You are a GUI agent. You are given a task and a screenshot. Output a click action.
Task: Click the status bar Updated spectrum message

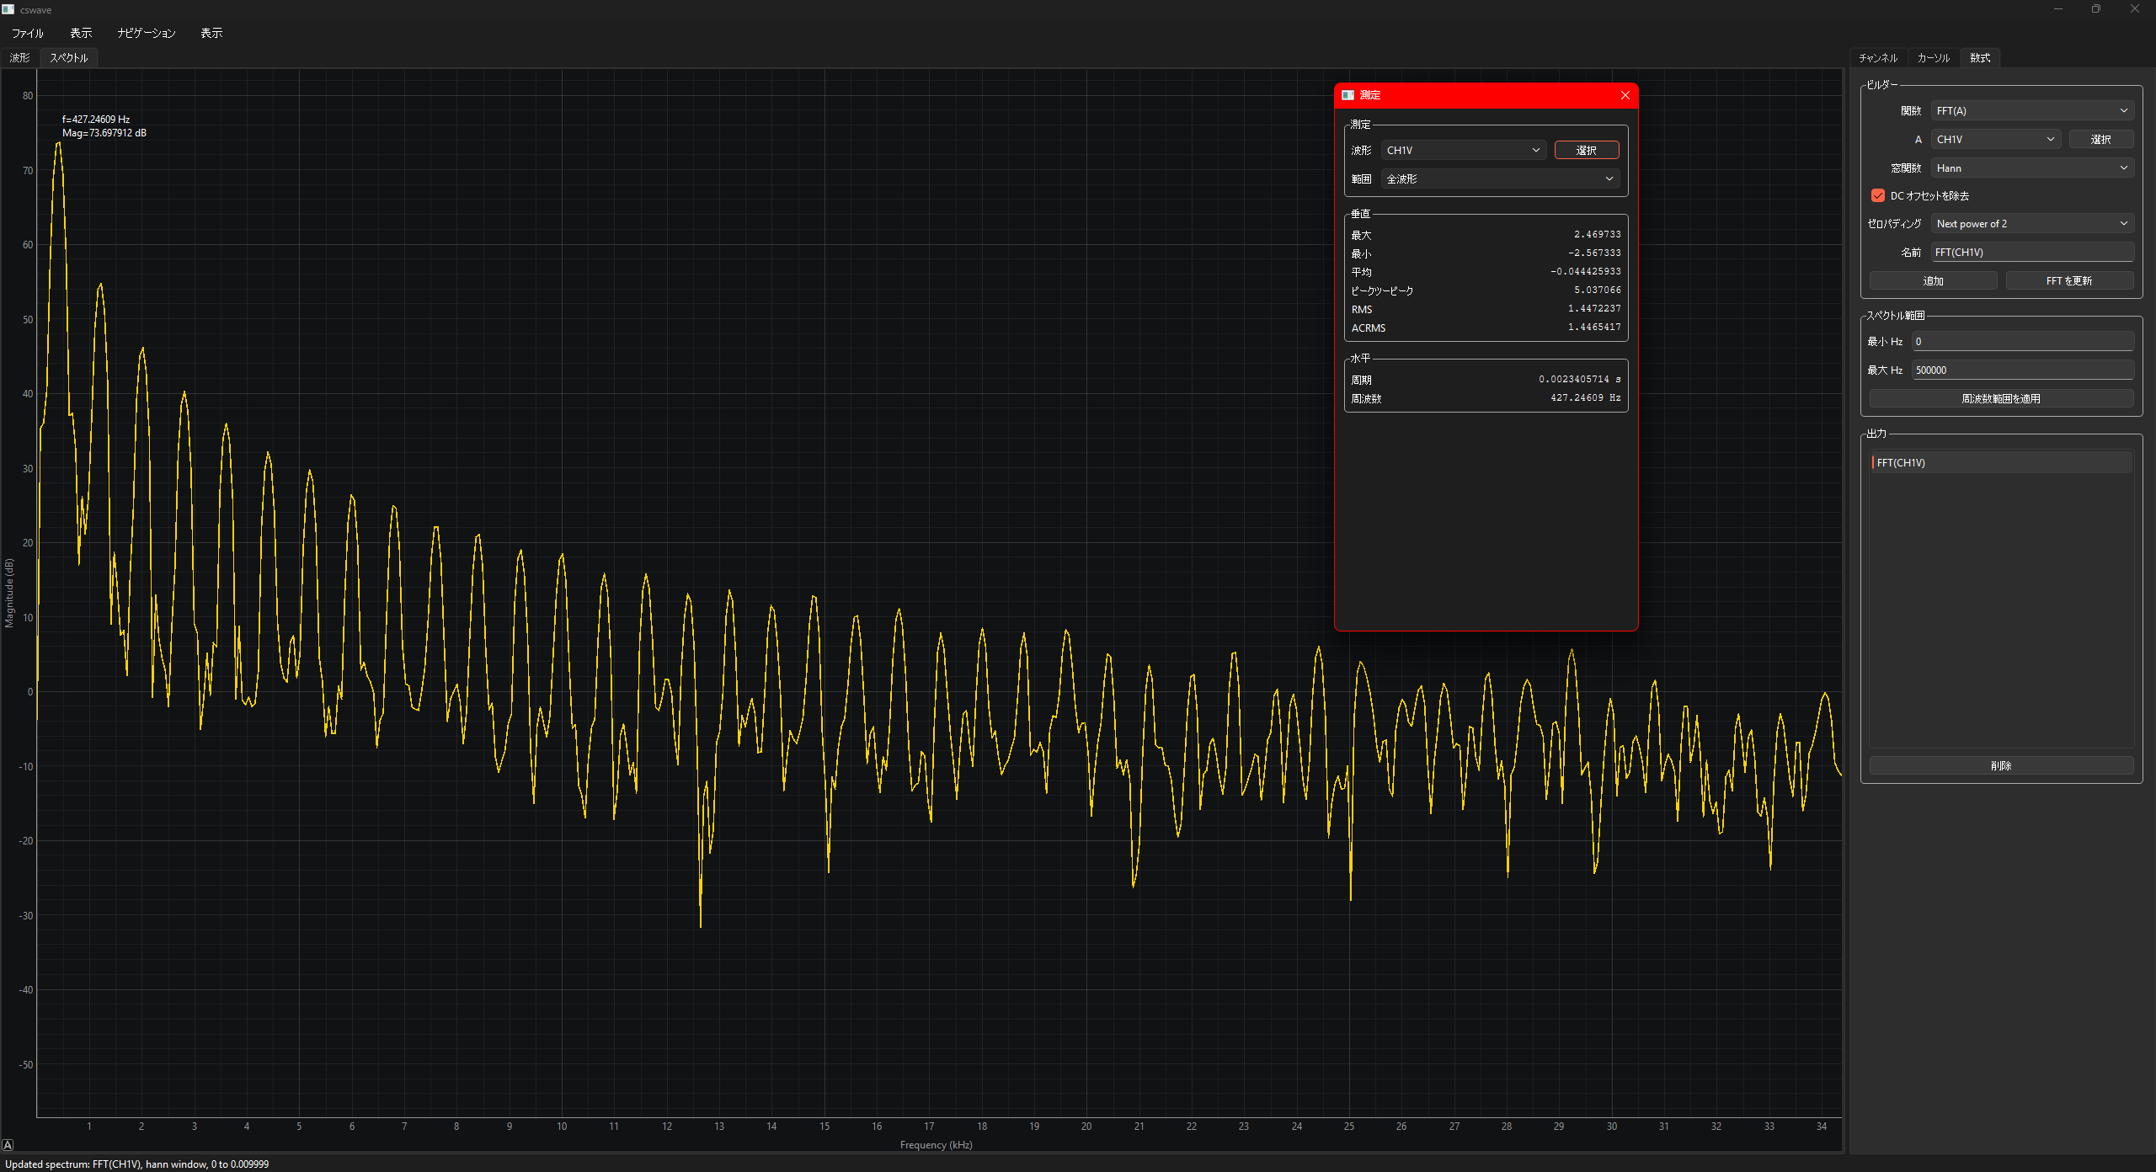(x=136, y=1164)
